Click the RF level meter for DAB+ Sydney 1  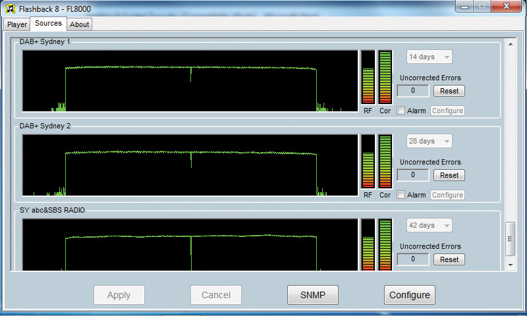click(368, 76)
